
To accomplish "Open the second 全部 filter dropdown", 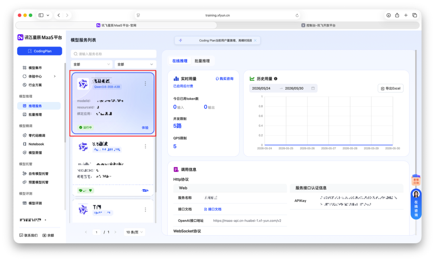I will click(x=135, y=64).
